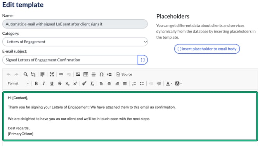Open the background color picker
Viewport: 260px width, 146px height.
178,84
